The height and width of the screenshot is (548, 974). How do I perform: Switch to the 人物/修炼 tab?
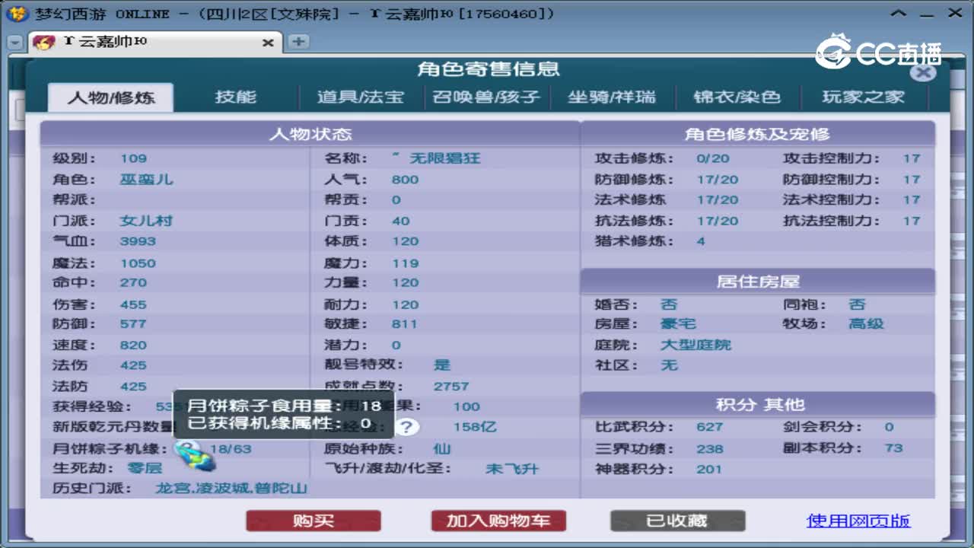pyautogui.click(x=111, y=97)
